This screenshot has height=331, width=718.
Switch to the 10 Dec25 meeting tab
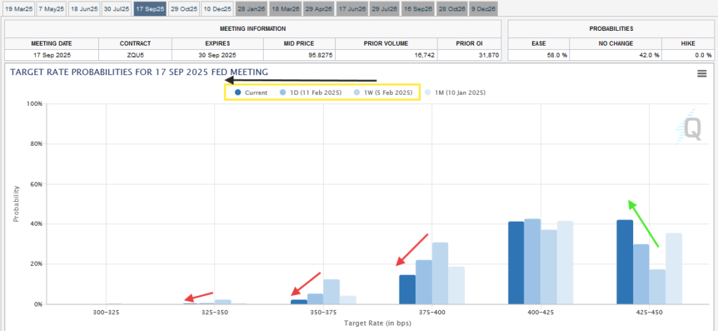(217, 8)
